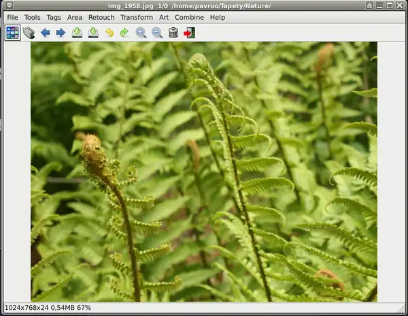
Task: Zoom out with the magnifier minus icon
Action: 157,33
